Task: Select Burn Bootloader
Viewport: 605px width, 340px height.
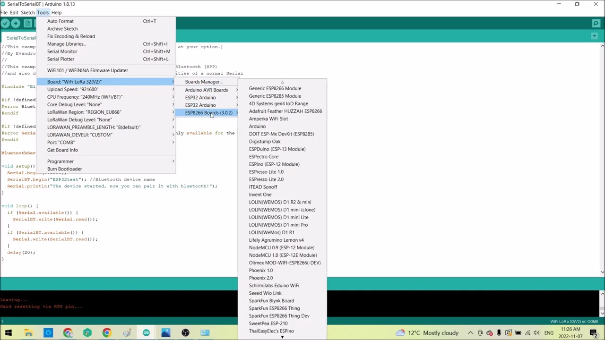Action: click(107, 169)
